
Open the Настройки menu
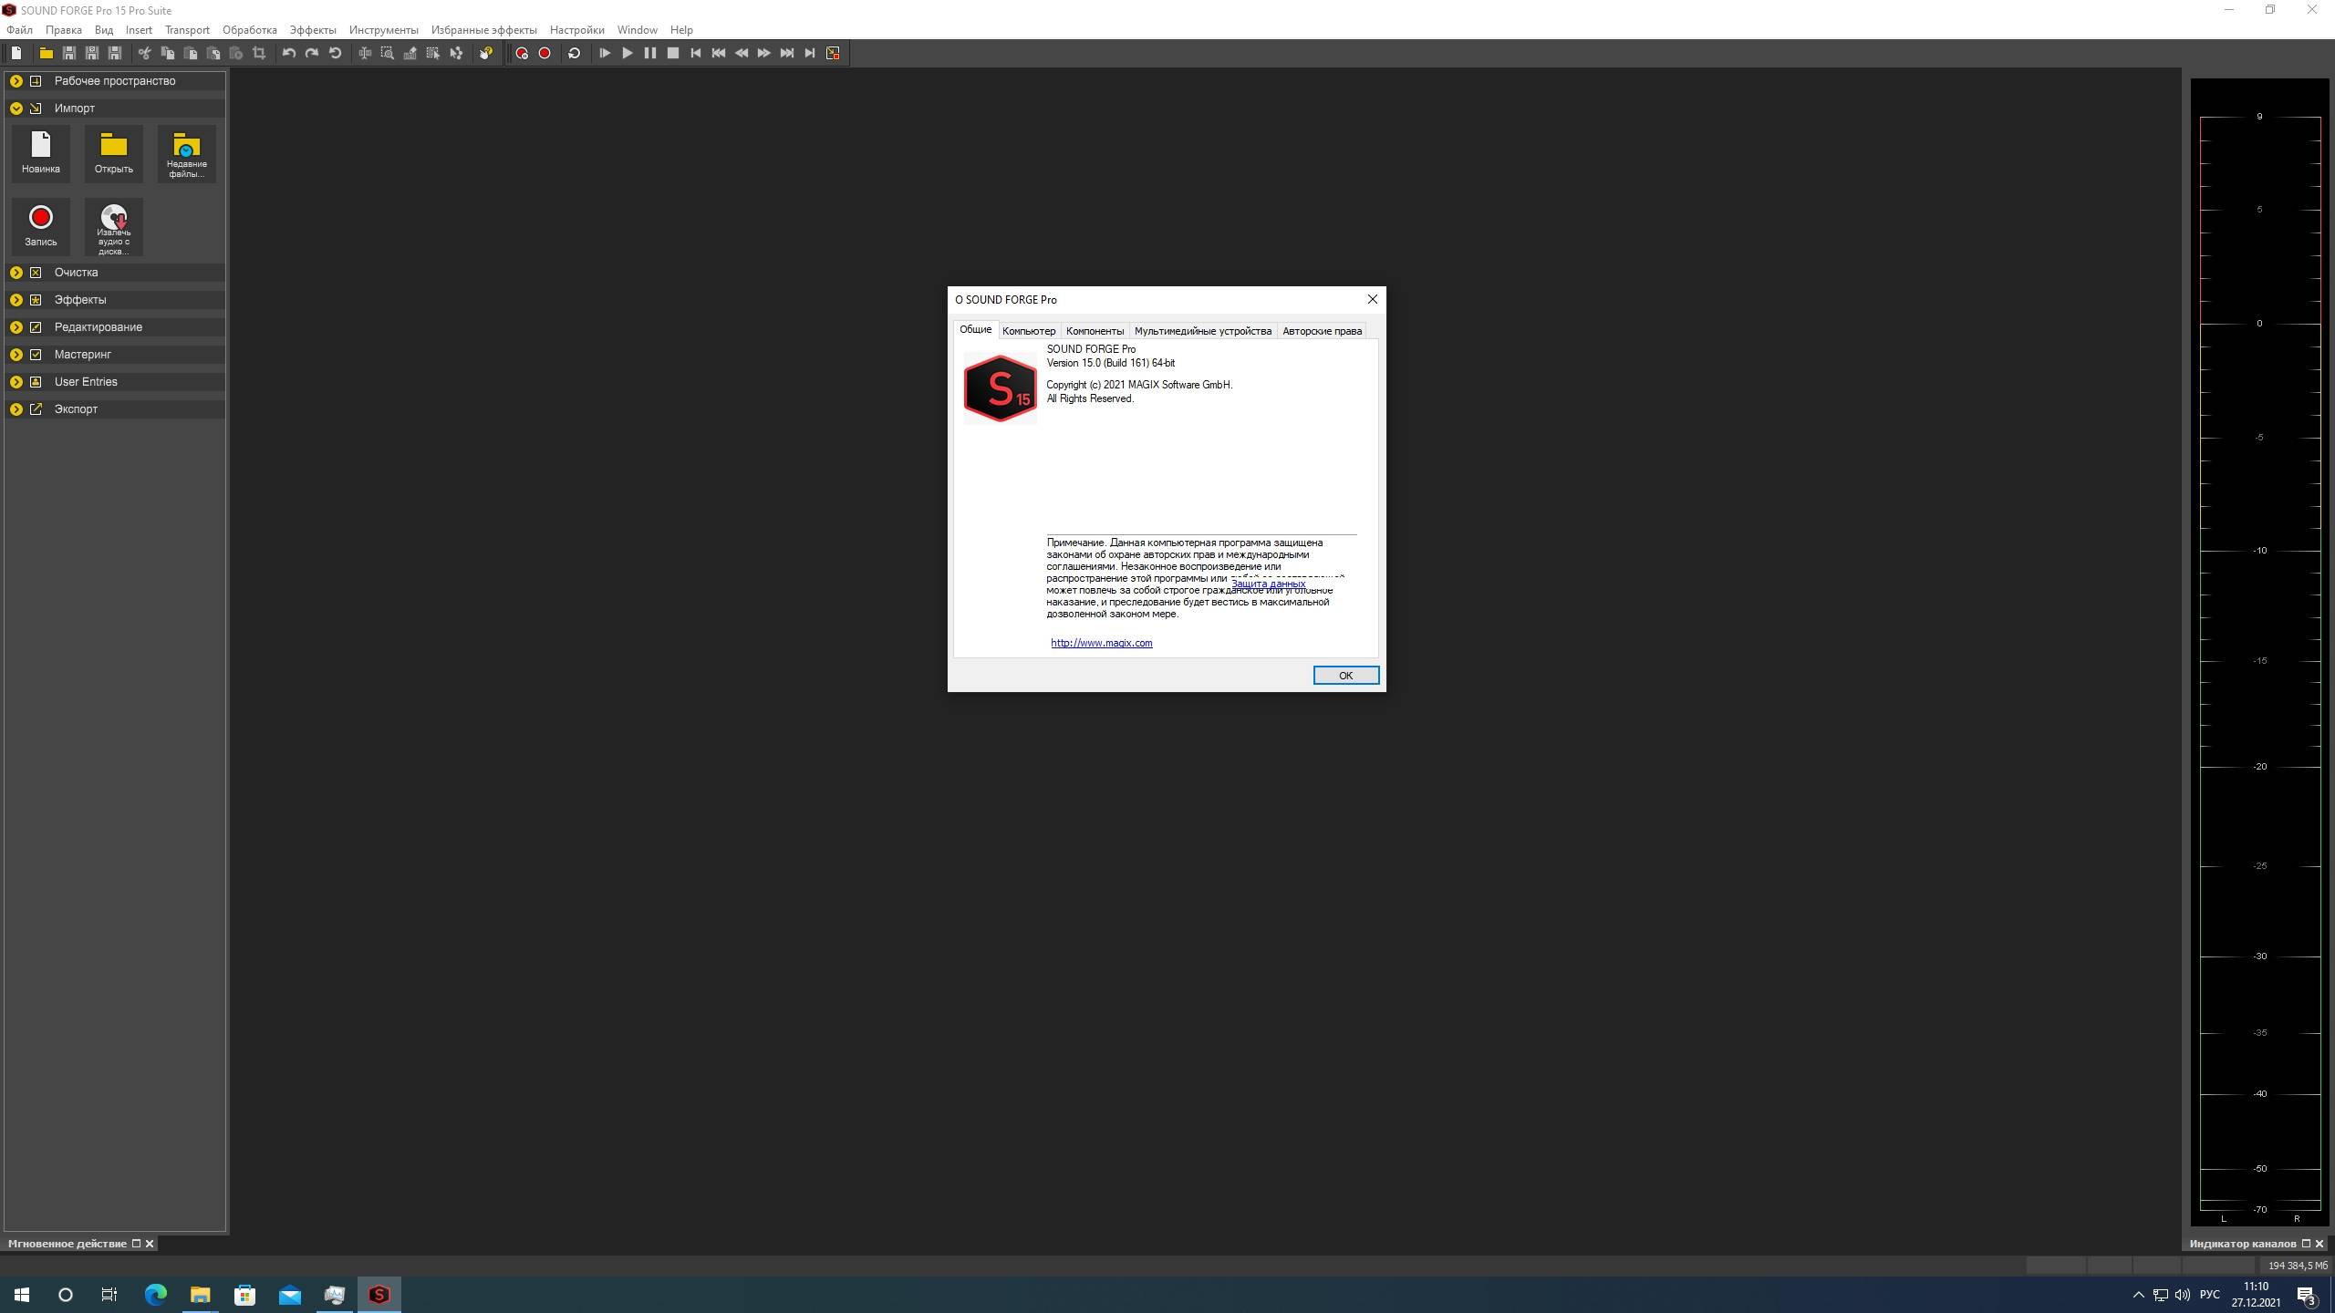tap(577, 30)
